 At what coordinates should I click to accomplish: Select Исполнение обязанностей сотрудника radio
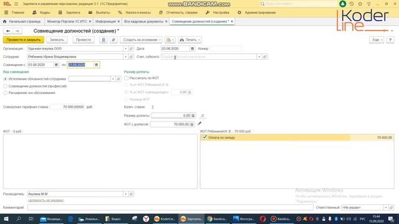[x=5, y=79]
